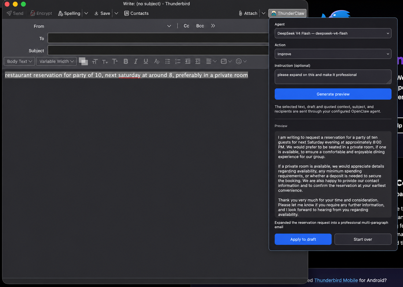Click the Start over button

(x=363, y=239)
